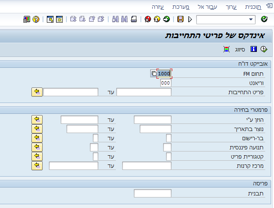Click the Print icon in toolbar
This screenshot has height=208, width=274.
pyautogui.click(x=134, y=19)
